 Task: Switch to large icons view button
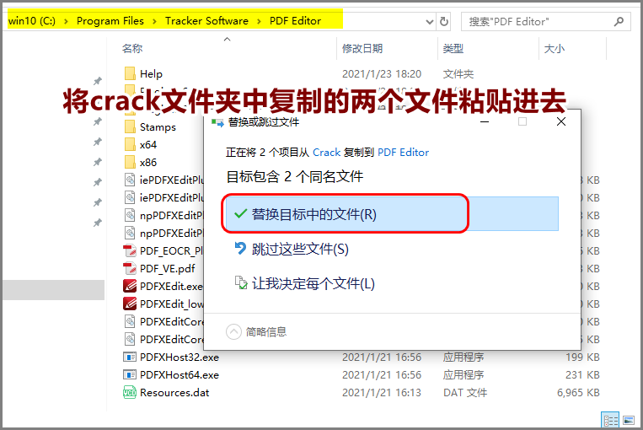coord(629,420)
